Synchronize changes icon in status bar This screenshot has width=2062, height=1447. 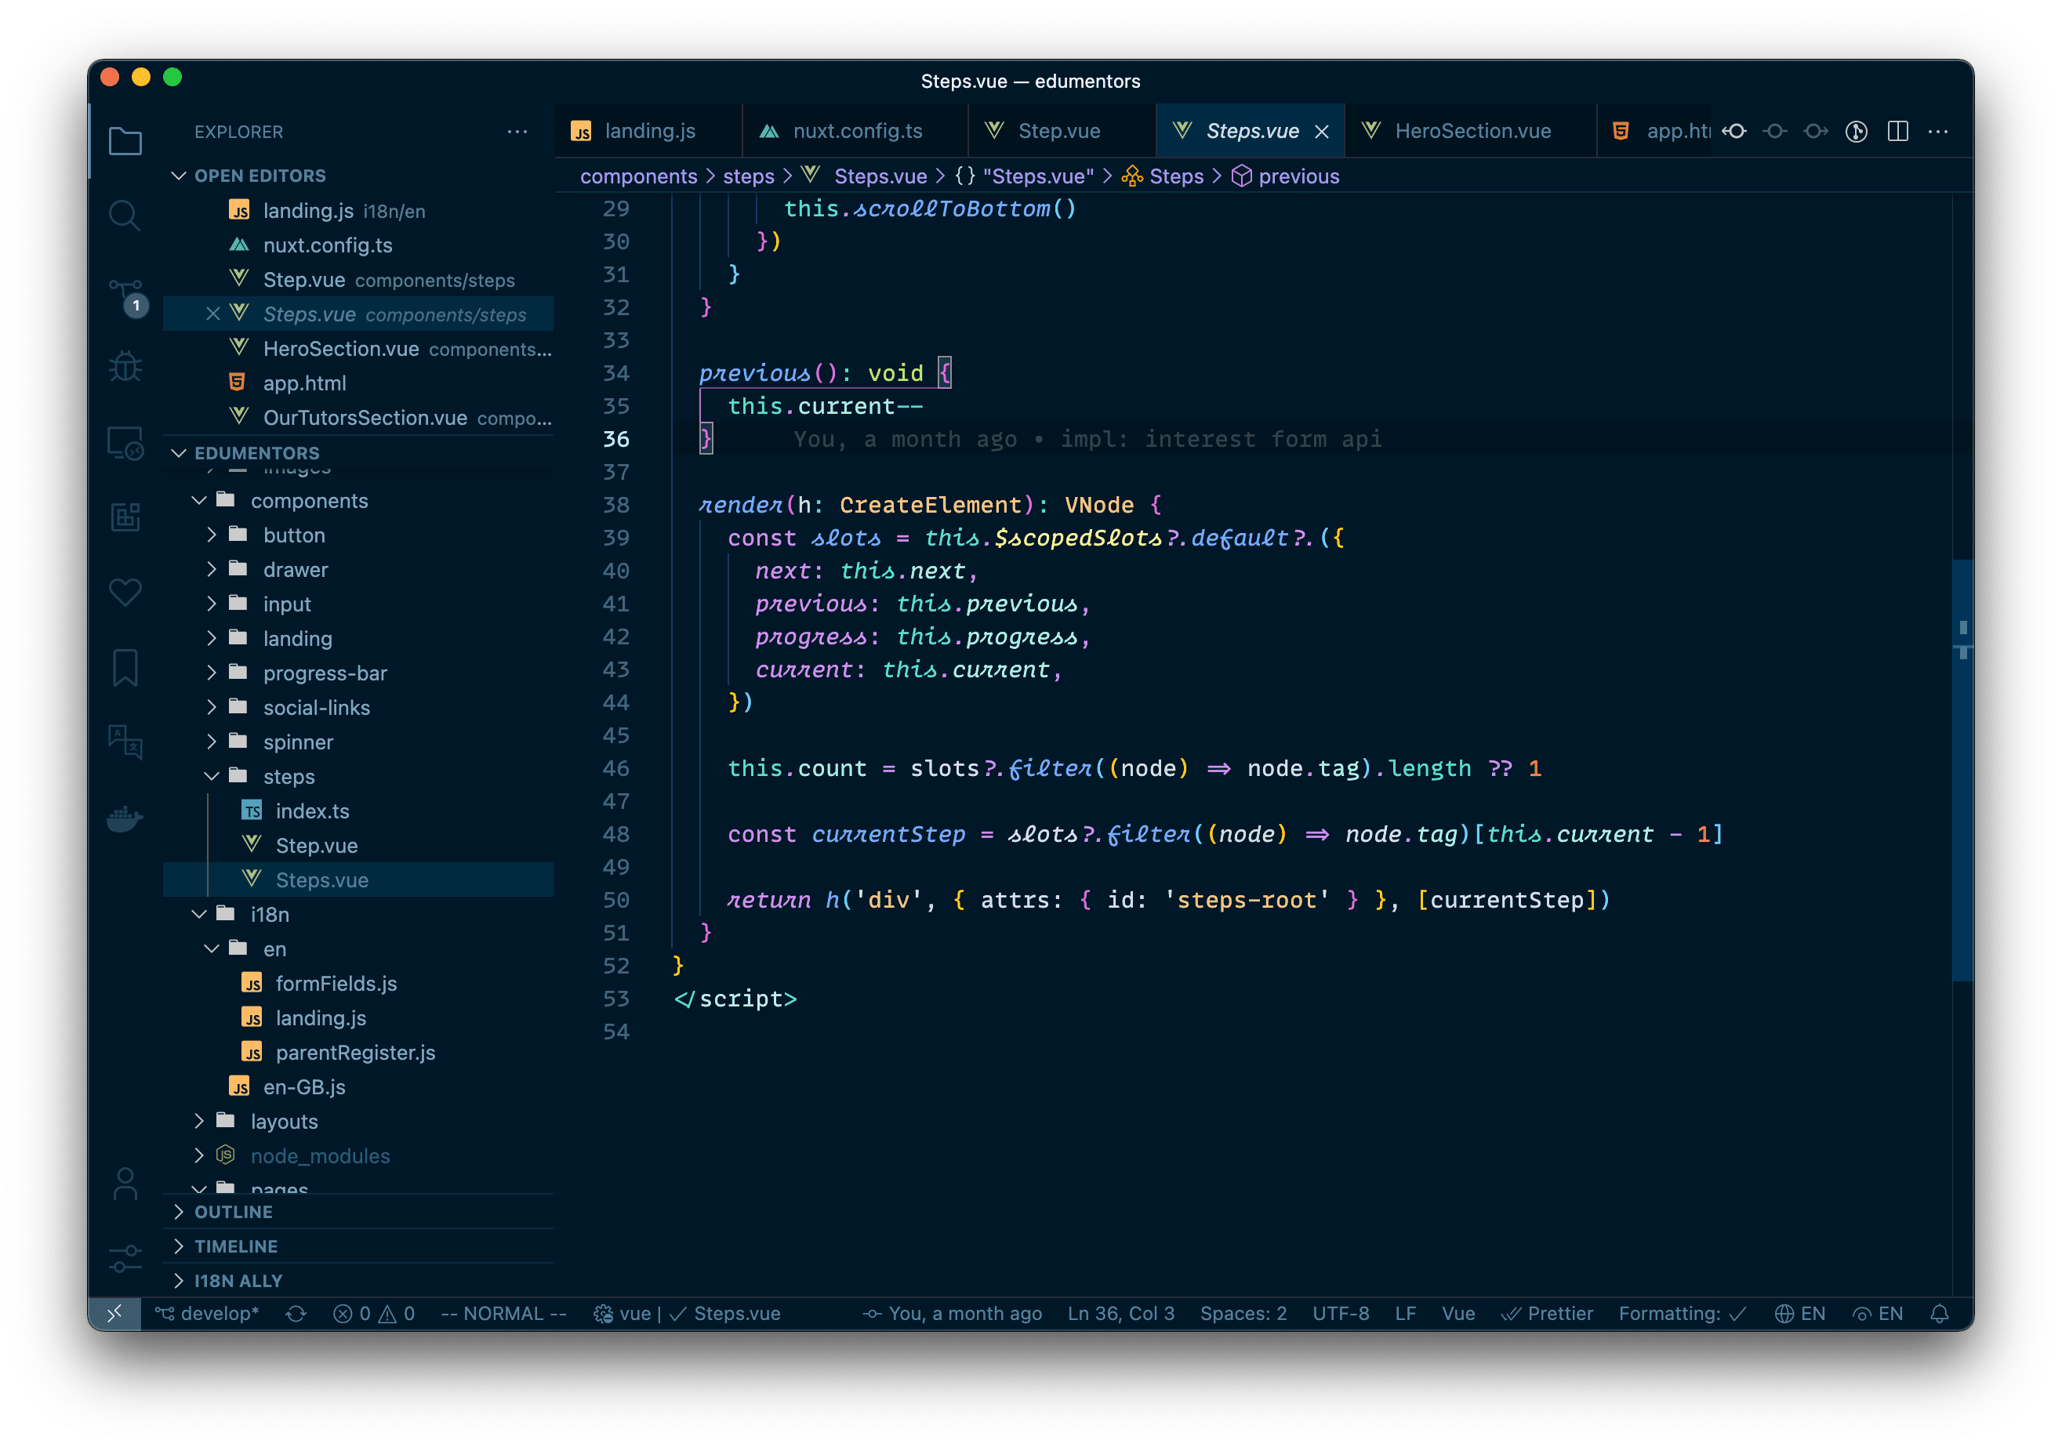click(x=296, y=1313)
